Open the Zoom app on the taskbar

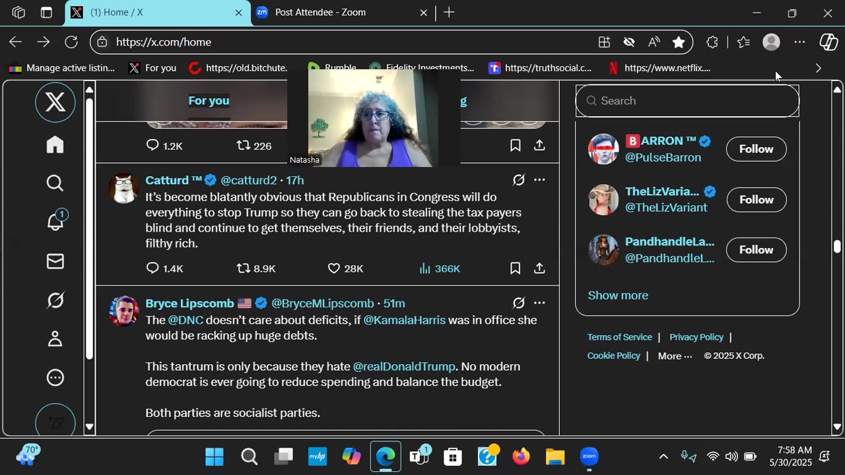(x=590, y=457)
